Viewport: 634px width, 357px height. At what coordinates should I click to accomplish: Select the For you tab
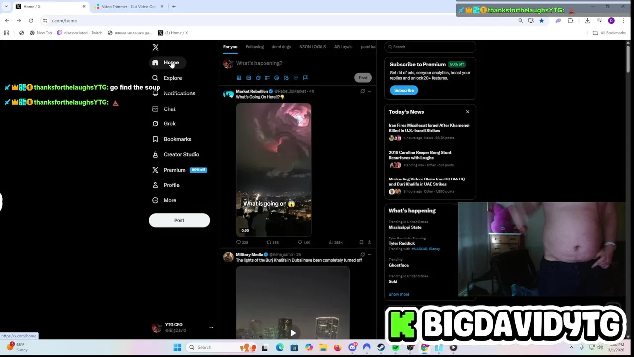tap(230, 47)
